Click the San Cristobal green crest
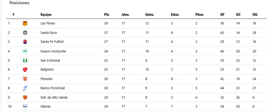Image resolution: width=267 pixels, height=112 pixels. click(x=25, y=60)
